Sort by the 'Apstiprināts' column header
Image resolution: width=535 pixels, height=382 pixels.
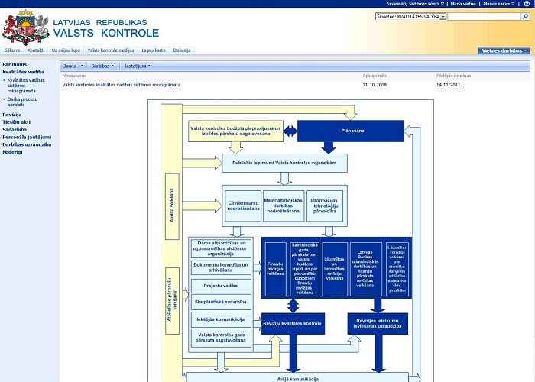(x=374, y=76)
